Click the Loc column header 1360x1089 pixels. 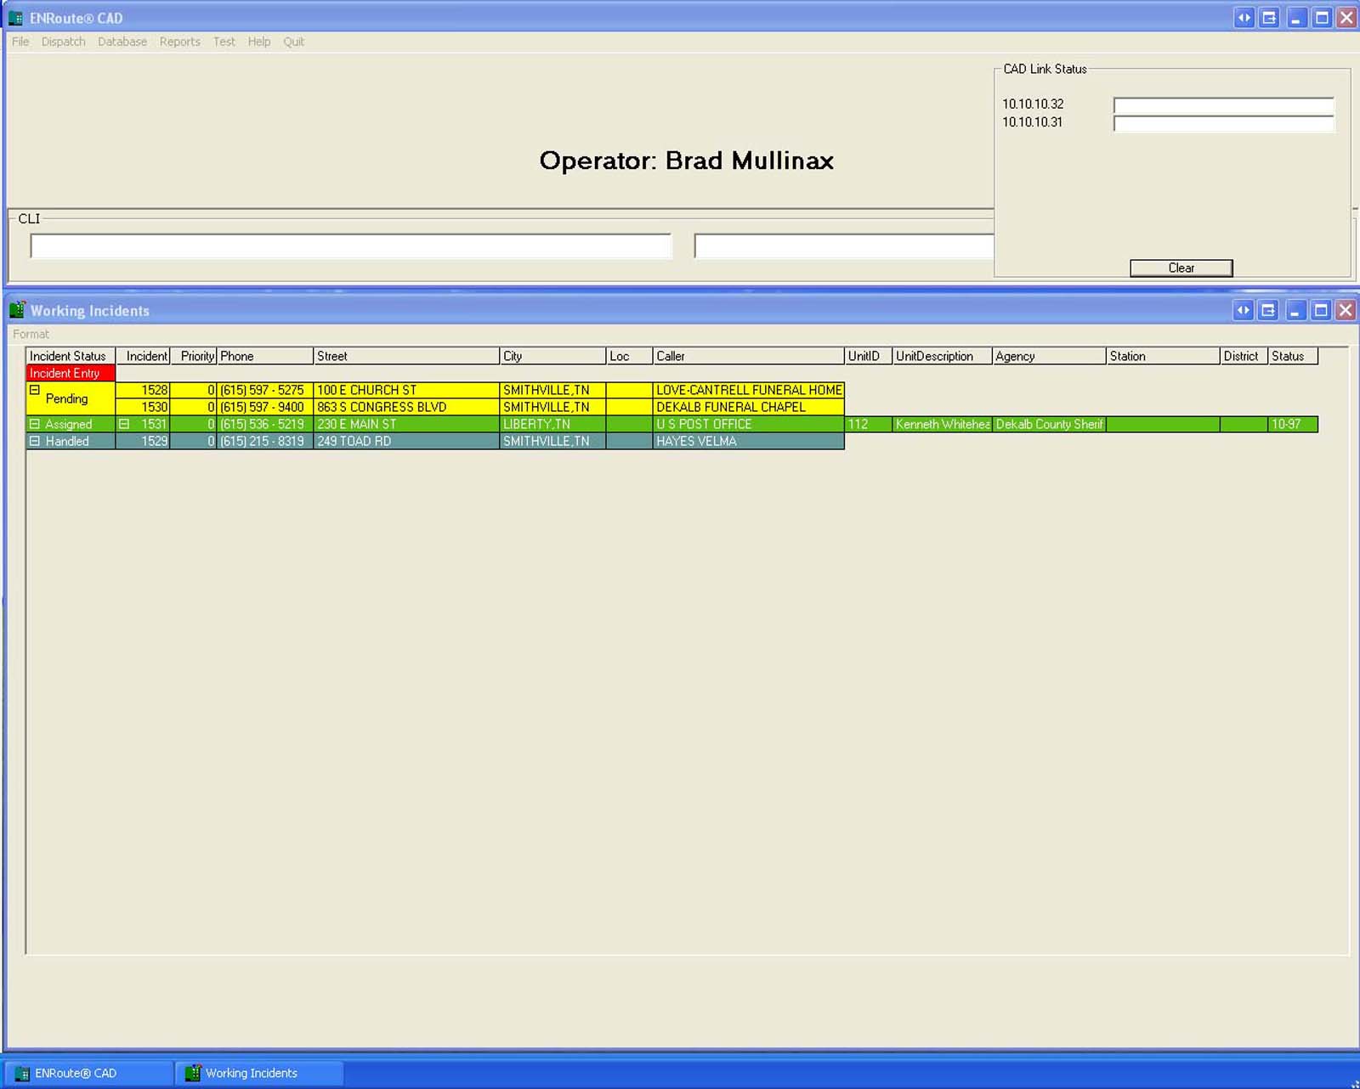click(x=629, y=357)
